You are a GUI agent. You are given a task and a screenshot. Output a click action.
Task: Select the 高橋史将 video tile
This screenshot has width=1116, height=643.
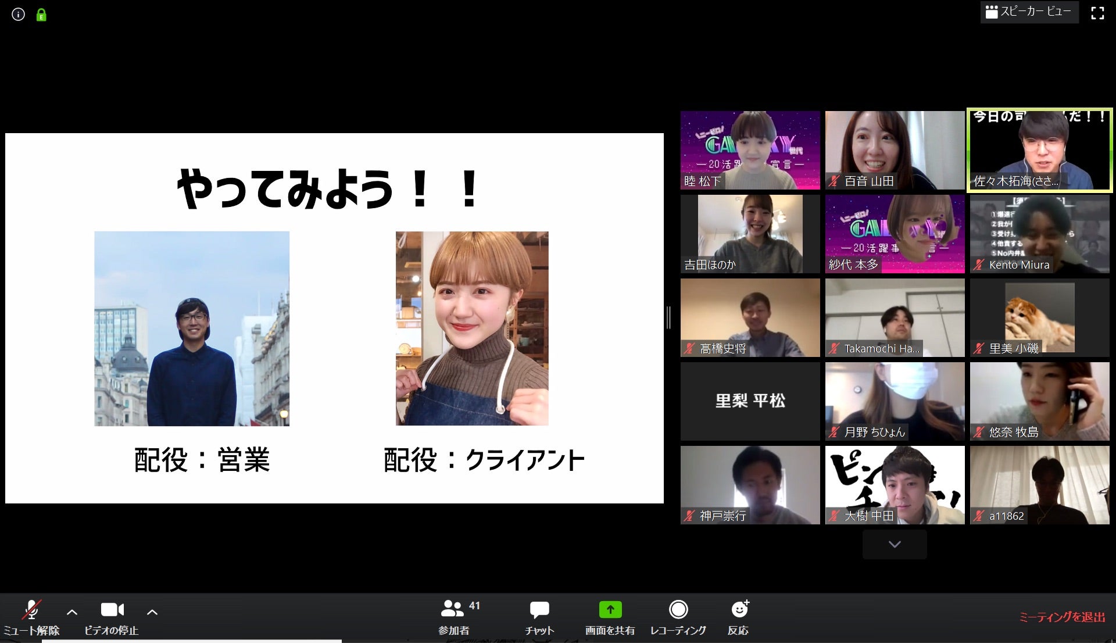point(750,317)
